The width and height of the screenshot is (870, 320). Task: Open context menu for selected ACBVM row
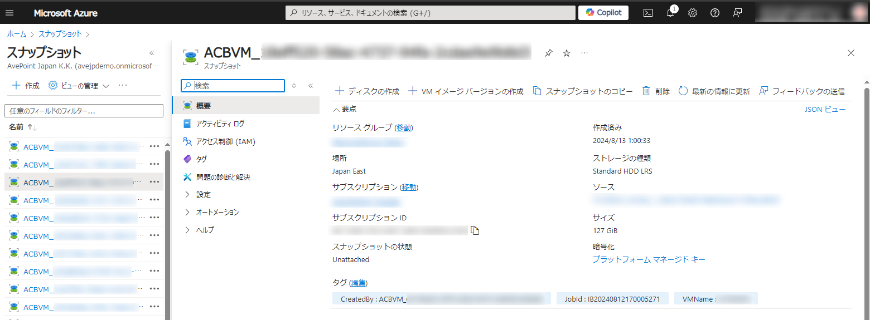pyautogui.click(x=154, y=183)
